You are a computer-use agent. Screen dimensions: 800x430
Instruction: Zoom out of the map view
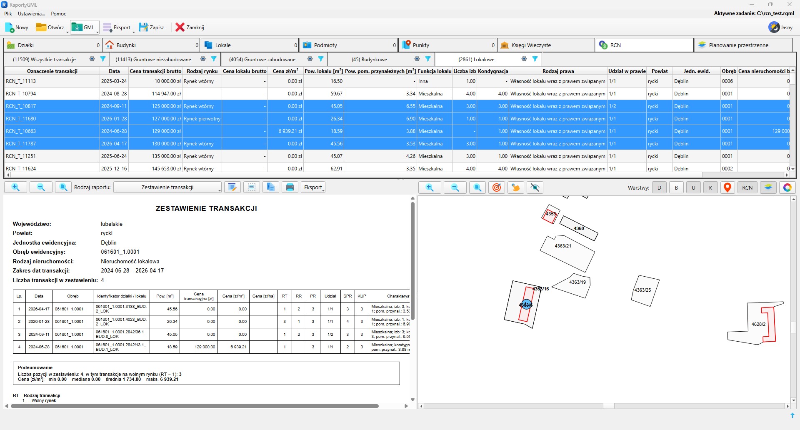pos(455,187)
